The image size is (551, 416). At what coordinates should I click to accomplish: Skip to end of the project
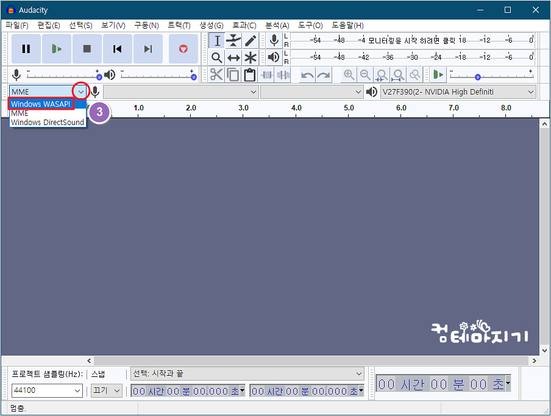pyautogui.click(x=148, y=49)
